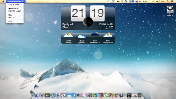Open the Trash in the dock
Screen dimensions: 176x99
click(x=140, y=95)
